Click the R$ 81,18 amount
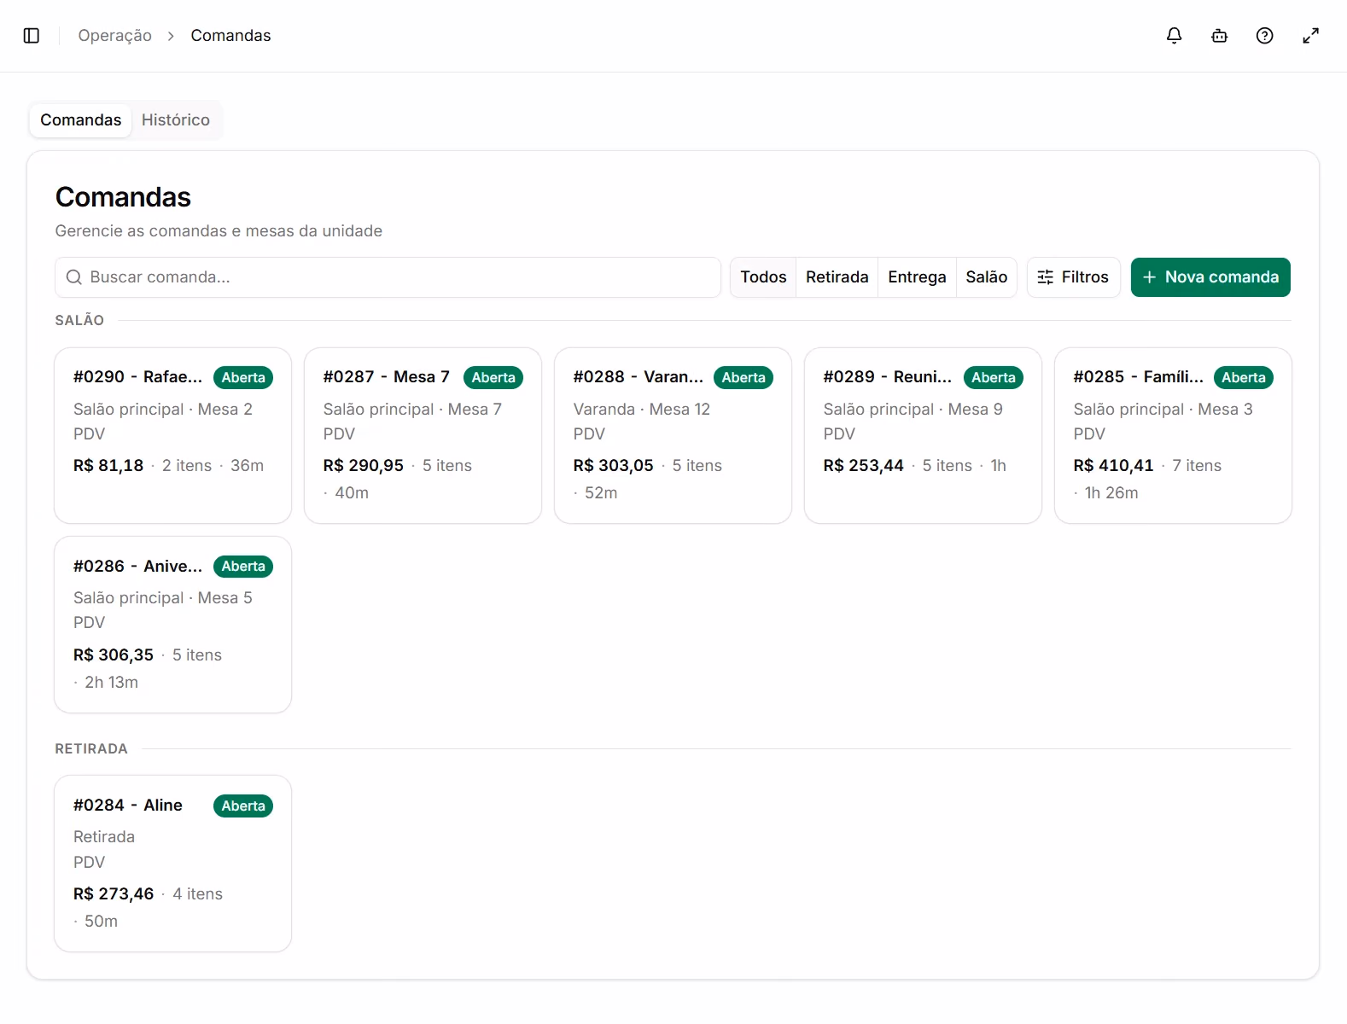 [x=108, y=466]
